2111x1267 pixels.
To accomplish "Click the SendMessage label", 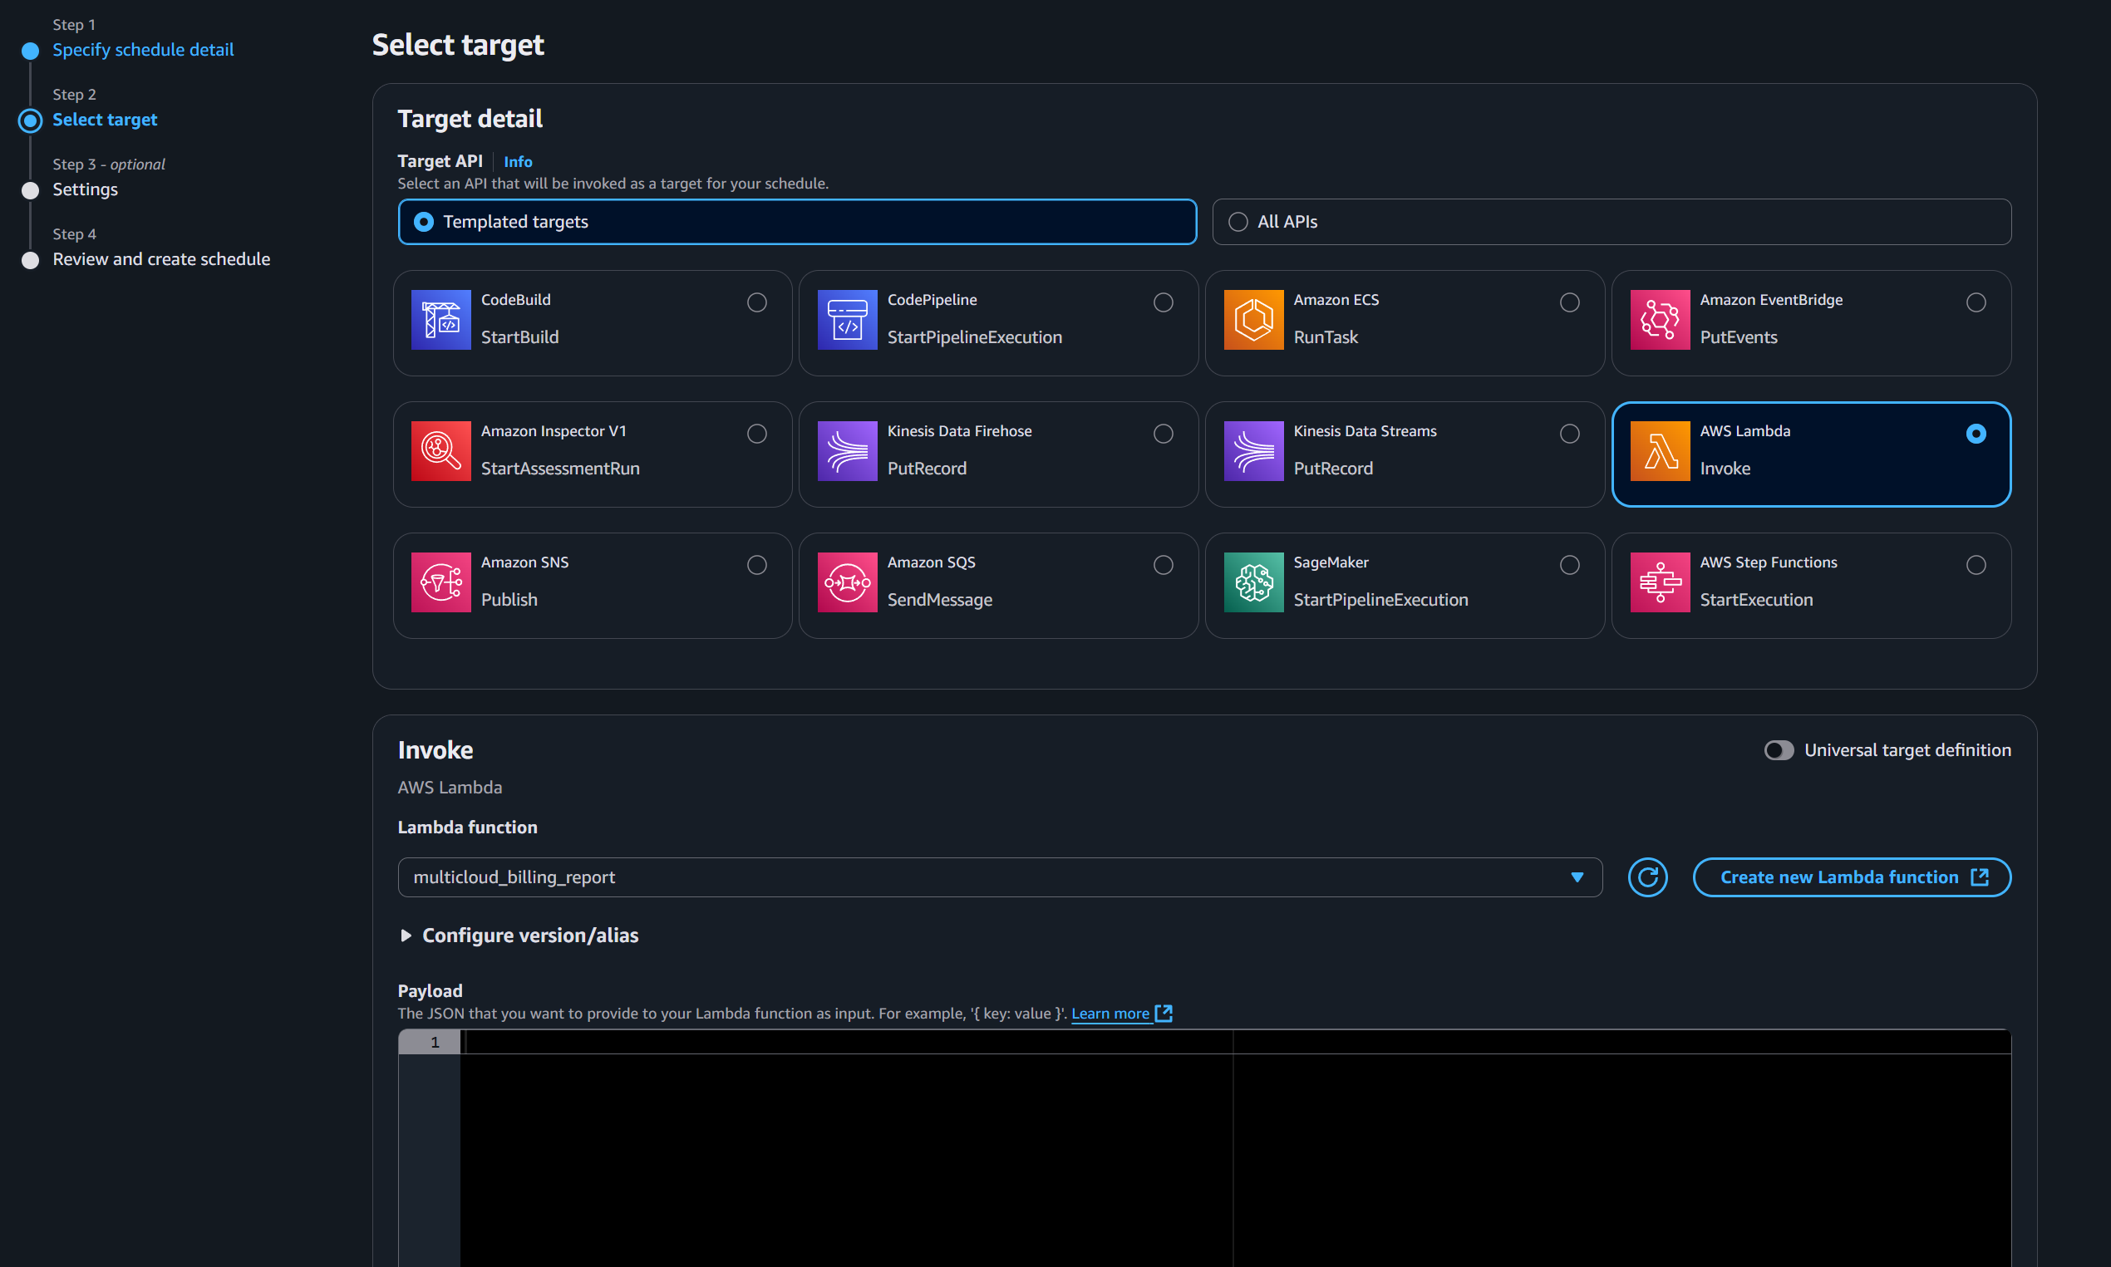I will pos(939,600).
